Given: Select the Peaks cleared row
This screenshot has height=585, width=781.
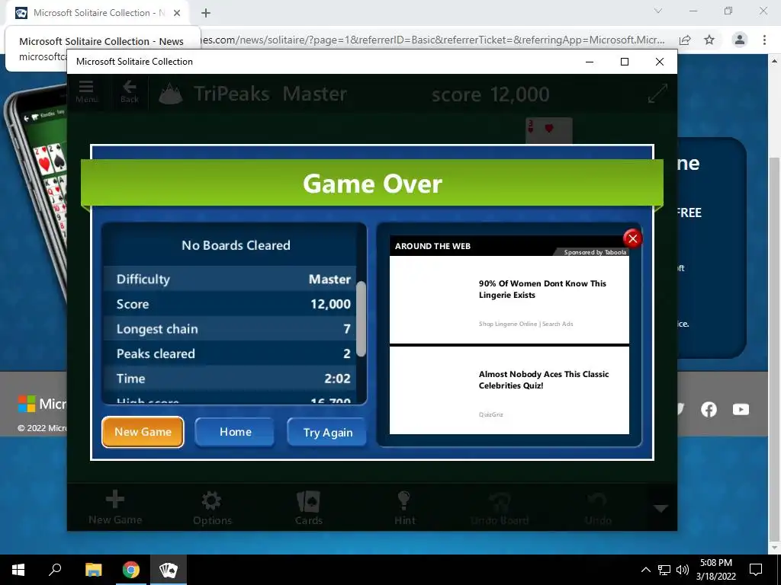Looking at the screenshot, I should pyautogui.click(x=230, y=353).
